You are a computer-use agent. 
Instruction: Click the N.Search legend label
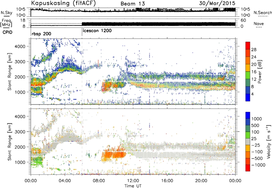(x=262, y=13)
